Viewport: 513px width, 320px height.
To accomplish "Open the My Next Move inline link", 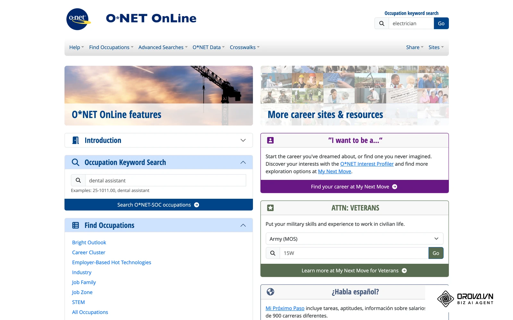I will point(334,172).
